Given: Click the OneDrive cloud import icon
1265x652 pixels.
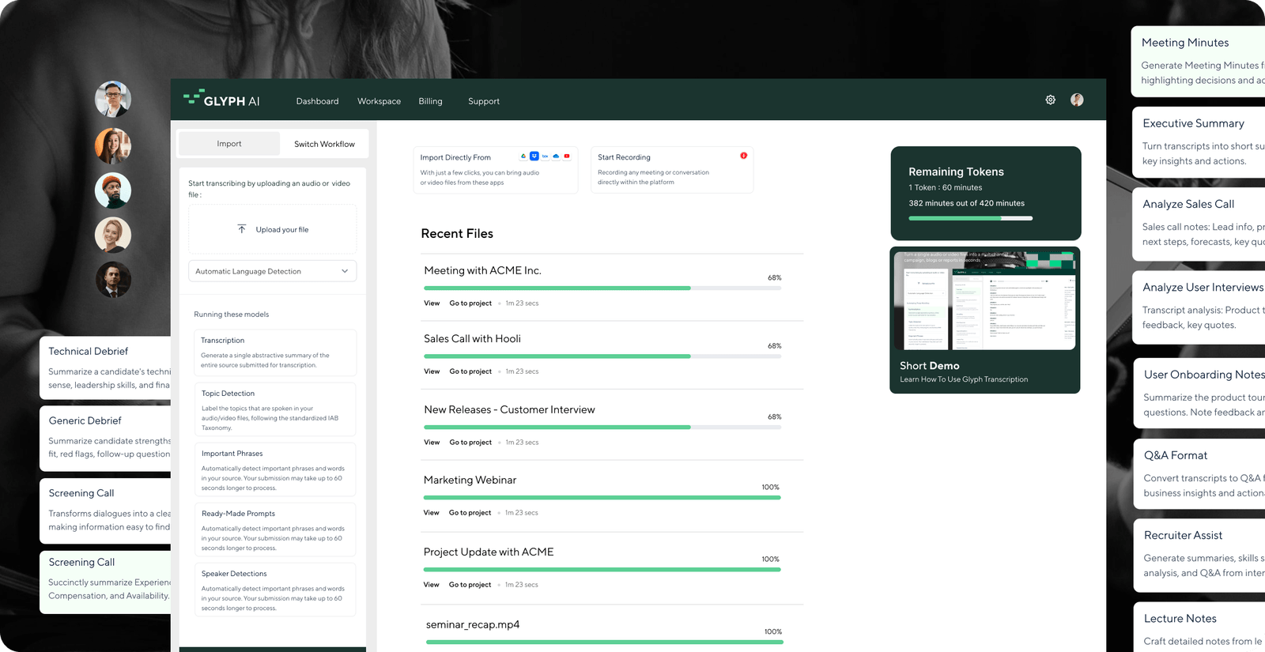Looking at the screenshot, I should tap(556, 156).
